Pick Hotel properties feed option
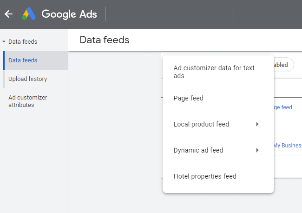 click(x=204, y=176)
